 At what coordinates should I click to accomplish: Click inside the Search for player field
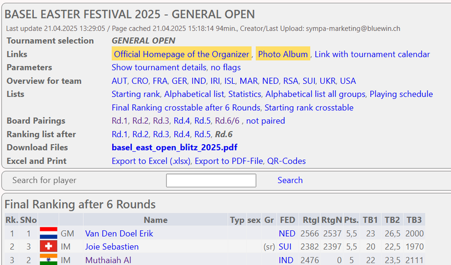(x=211, y=181)
